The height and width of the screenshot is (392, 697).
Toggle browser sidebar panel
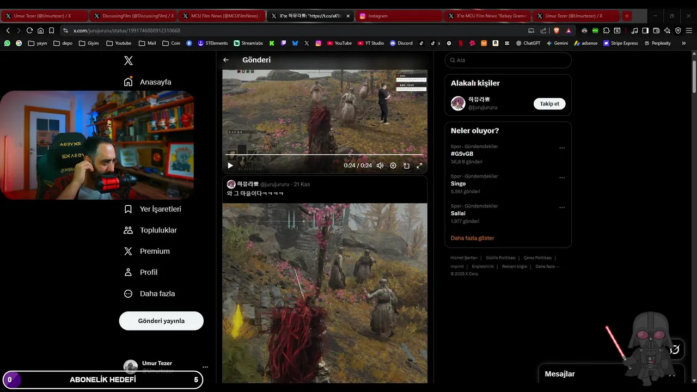tap(645, 30)
